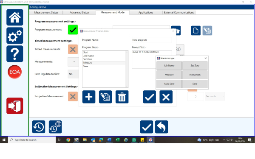Screen dimensions: 255x159
Task: Open External Communications tab
Action: pyautogui.click(x=179, y=12)
